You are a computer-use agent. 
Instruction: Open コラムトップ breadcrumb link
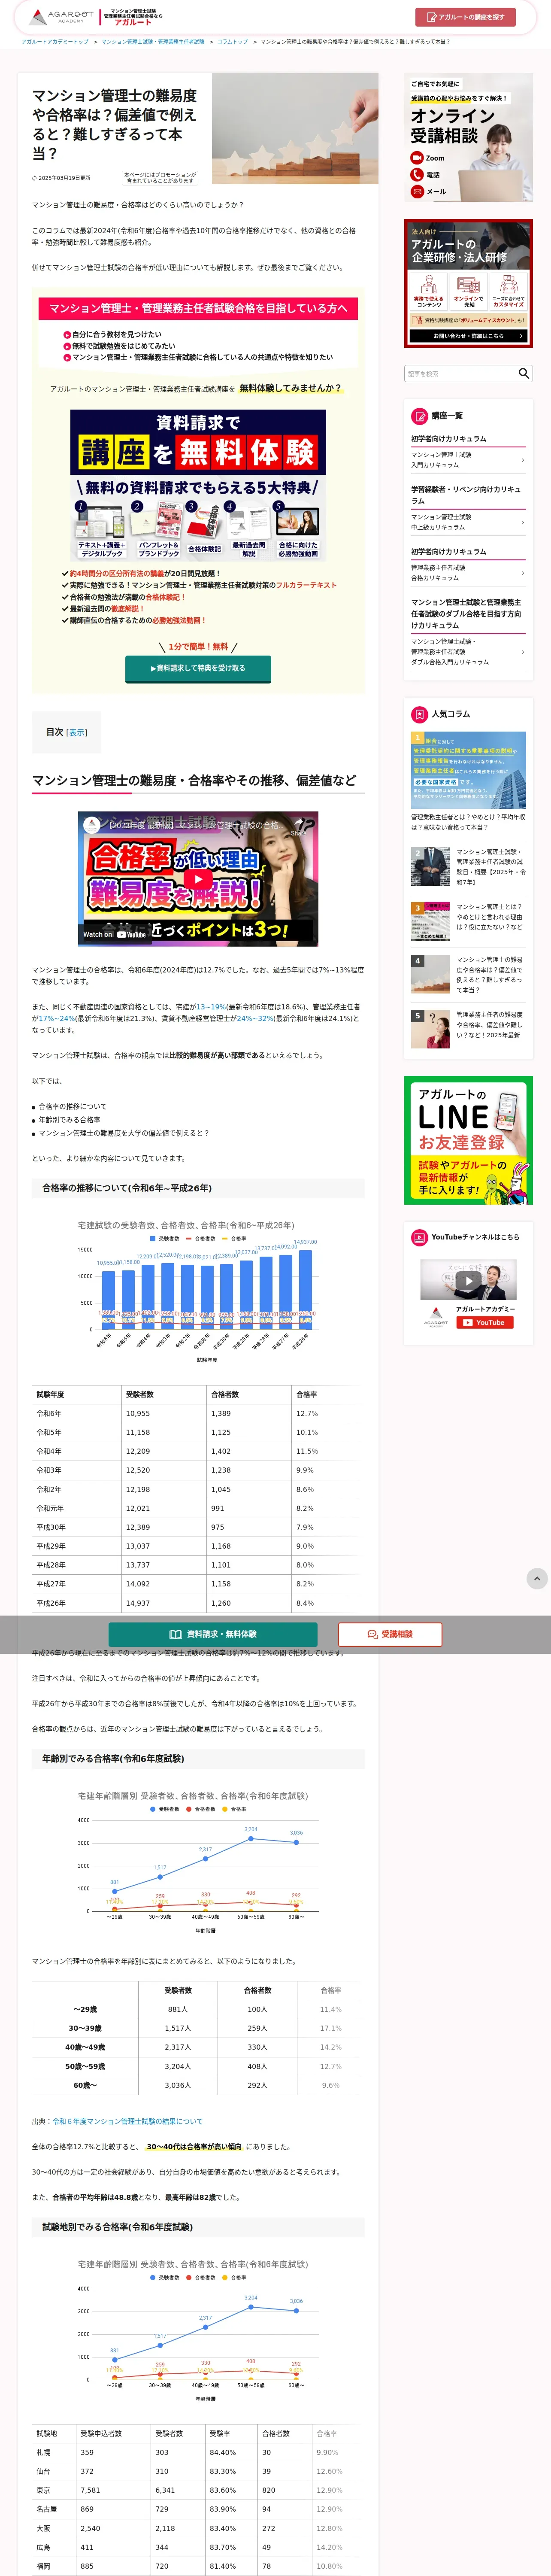(232, 42)
